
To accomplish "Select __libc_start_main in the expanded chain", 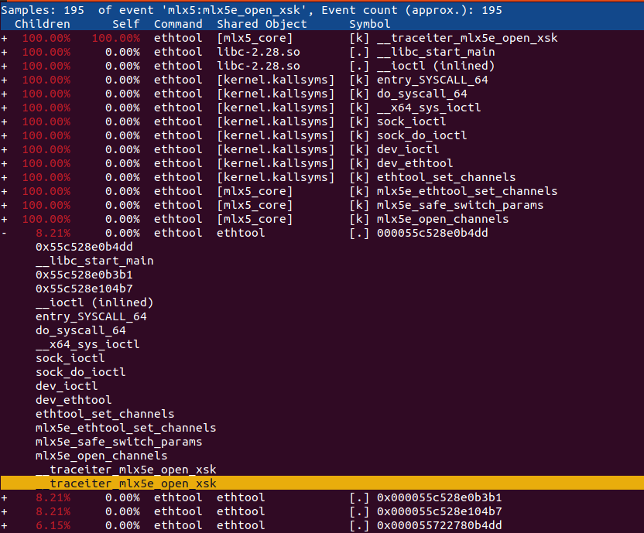I will [94, 261].
